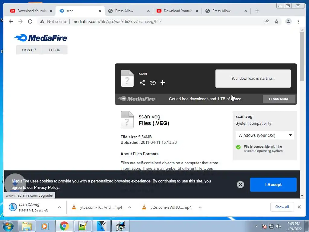Share this page via address bar icon

tap(266, 21)
